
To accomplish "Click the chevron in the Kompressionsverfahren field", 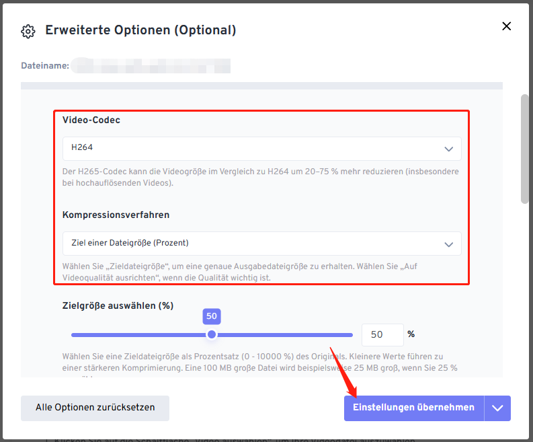I will click(x=449, y=244).
